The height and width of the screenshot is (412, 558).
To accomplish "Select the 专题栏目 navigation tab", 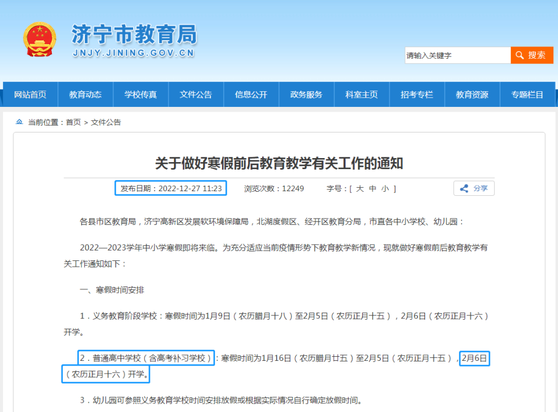I will 528,95.
